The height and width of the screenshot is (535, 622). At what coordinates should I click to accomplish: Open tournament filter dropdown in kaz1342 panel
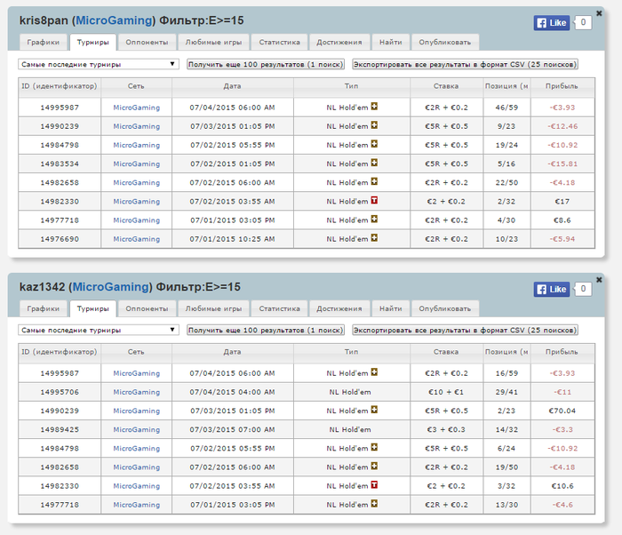click(x=99, y=331)
